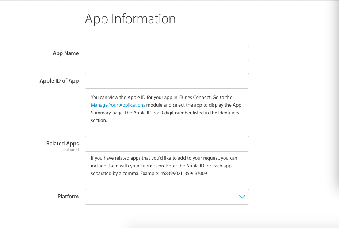Click the line 'If you have related apps'
Image resolution: width=339 pixels, height=228 pixels.
tap(164, 158)
